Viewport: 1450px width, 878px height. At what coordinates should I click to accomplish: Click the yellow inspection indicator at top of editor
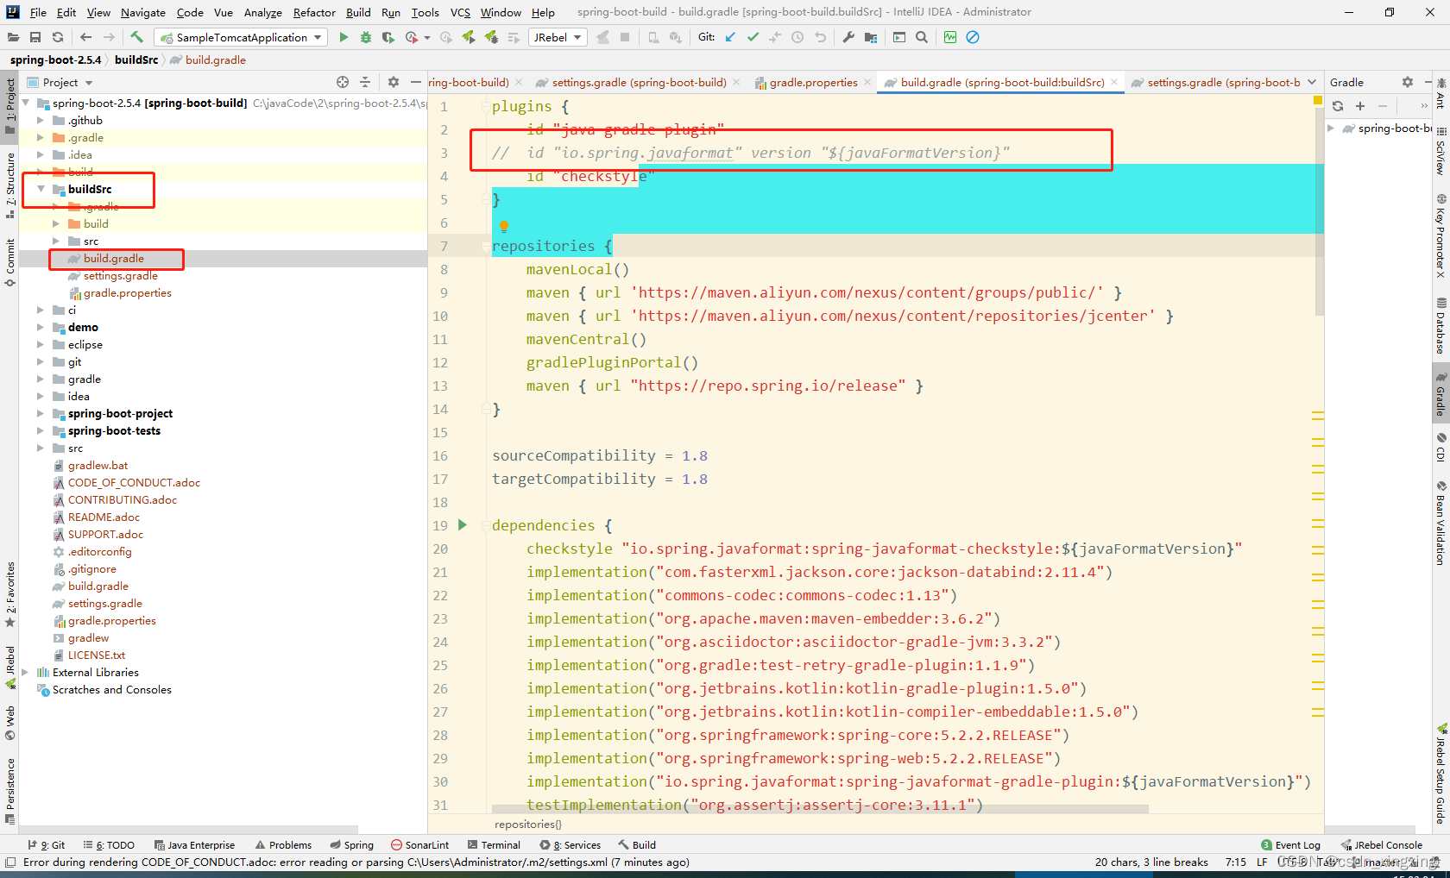(1317, 101)
